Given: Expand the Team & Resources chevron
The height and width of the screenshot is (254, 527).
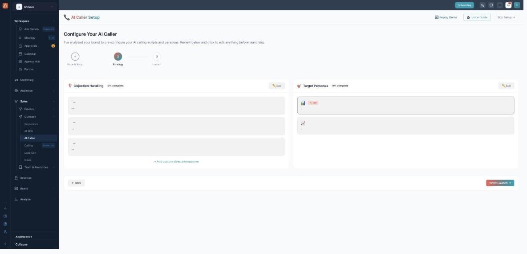Looking at the screenshot, I should pyautogui.click(x=54, y=167).
